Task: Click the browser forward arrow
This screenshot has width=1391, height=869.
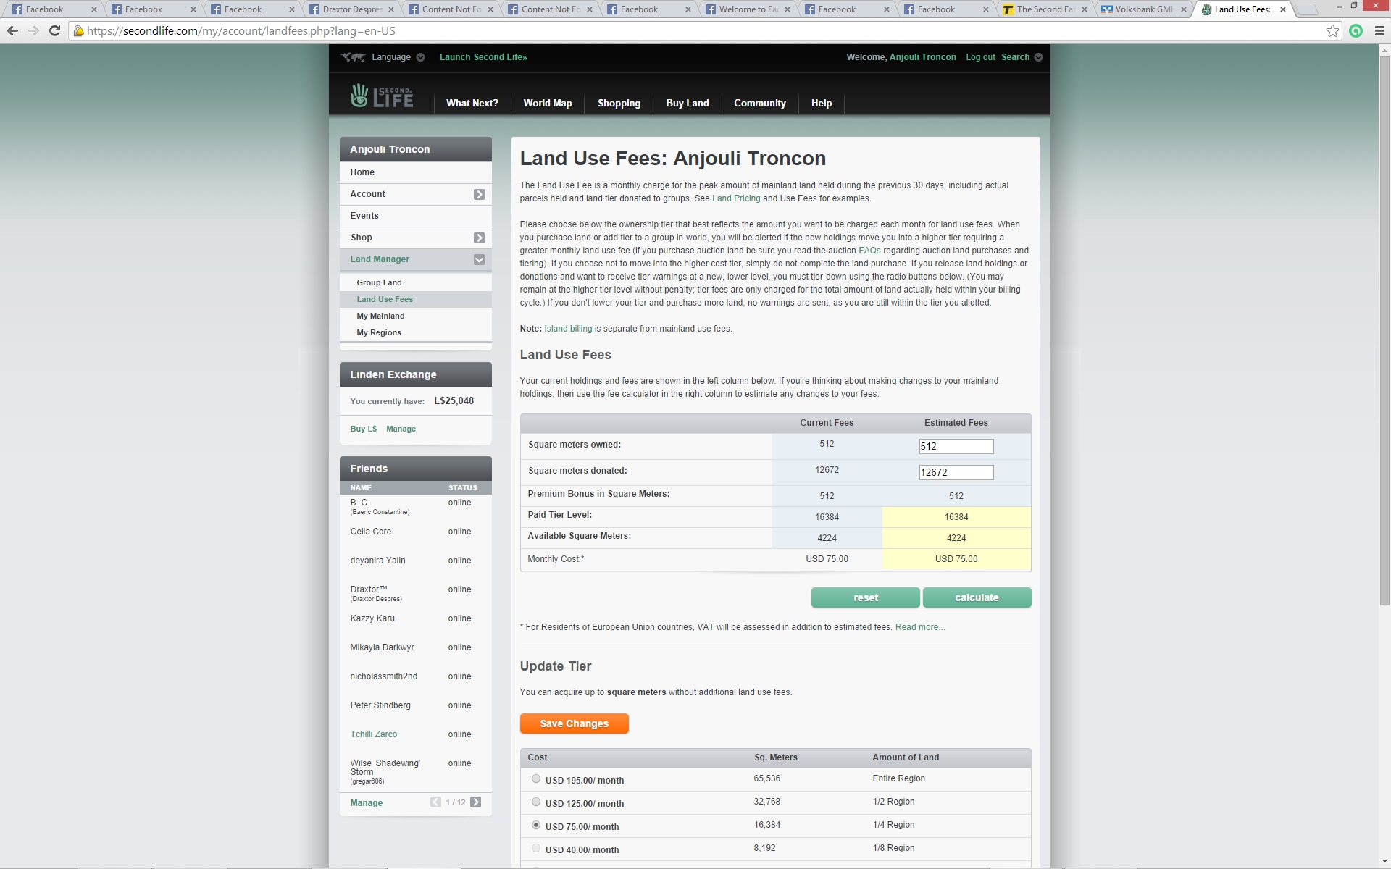Action: [x=33, y=30]
